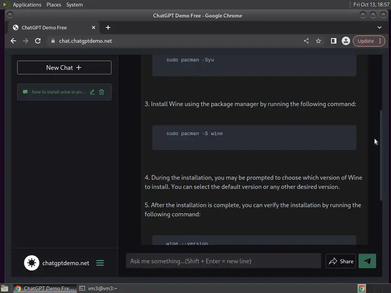Click the address bar URL
Viewport: 391px width, 293px height.
(86, 41)
